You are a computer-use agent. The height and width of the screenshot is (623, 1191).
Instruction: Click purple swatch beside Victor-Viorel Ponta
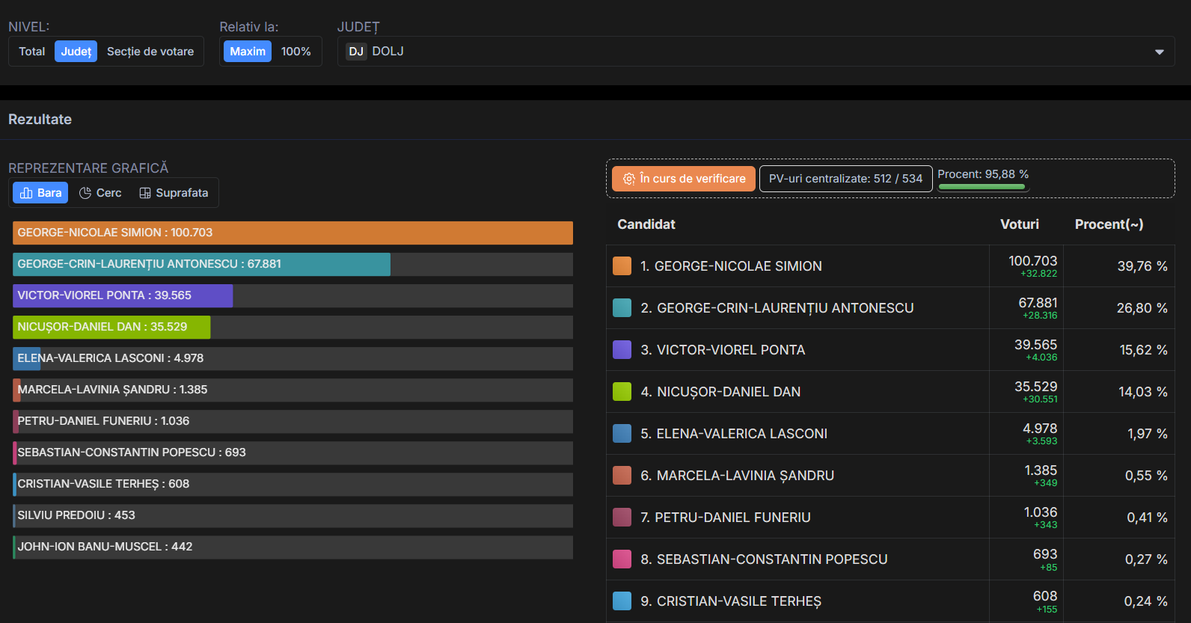[622, 350]
